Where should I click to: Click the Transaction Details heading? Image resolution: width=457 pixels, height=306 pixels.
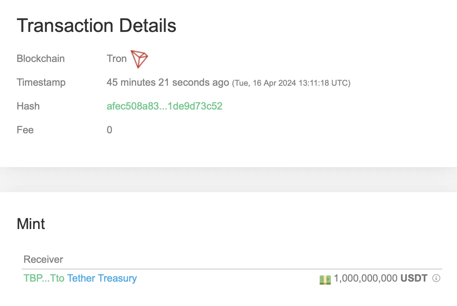(x=96, y=25)
